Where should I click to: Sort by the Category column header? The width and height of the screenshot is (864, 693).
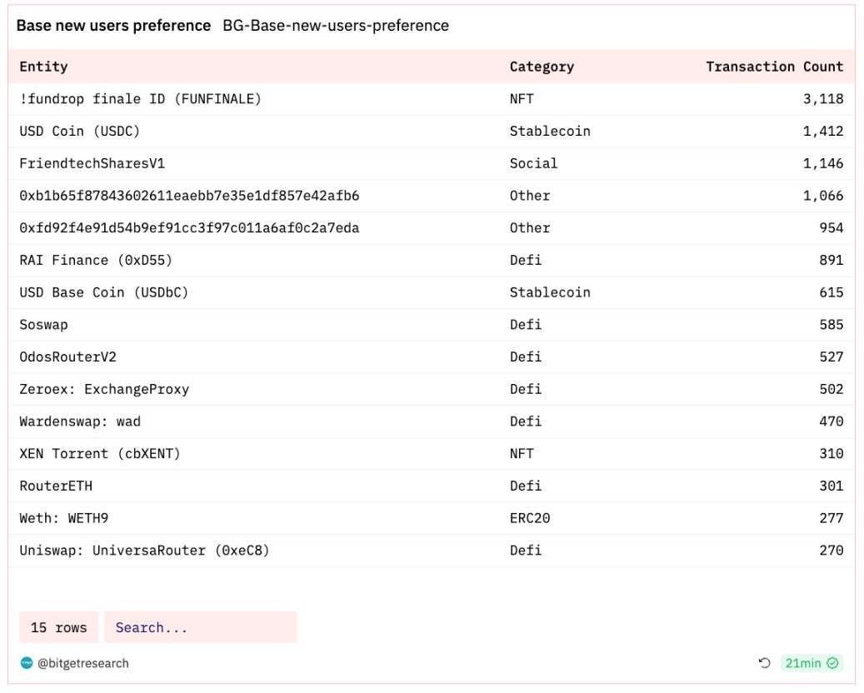click(542, 67)
